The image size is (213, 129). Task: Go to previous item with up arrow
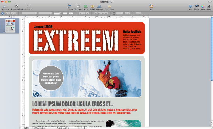click(79, 128)
